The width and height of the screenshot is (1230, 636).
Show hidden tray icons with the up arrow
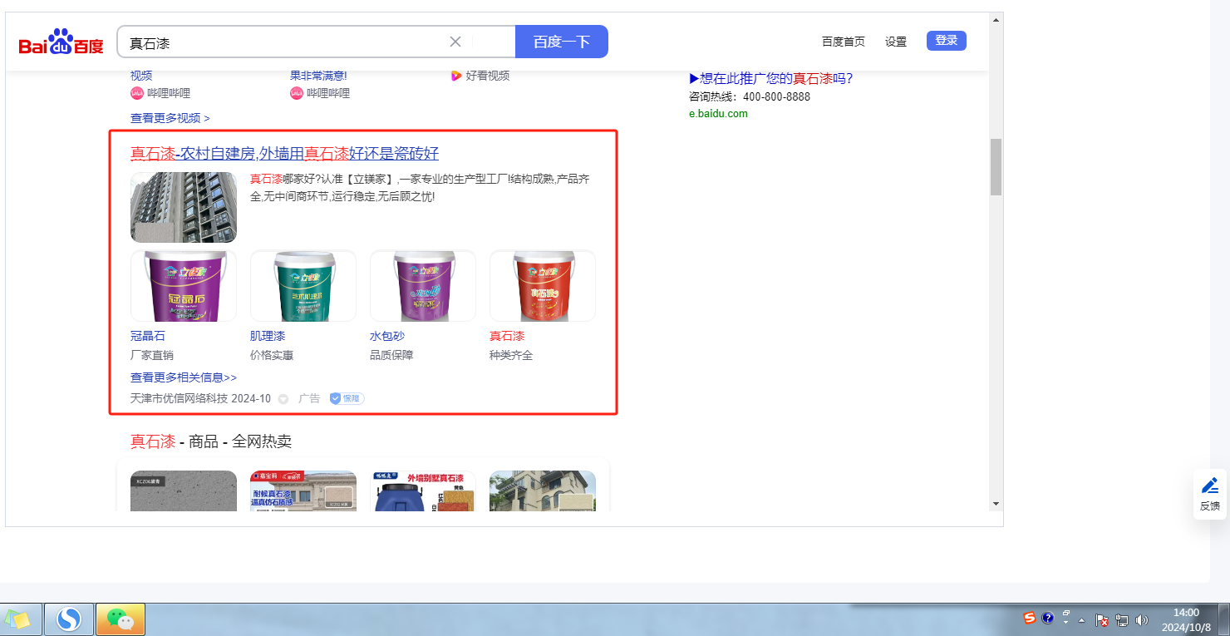point(1082,620)
